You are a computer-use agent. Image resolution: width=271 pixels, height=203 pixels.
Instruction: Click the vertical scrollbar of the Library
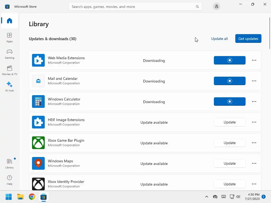270,33
